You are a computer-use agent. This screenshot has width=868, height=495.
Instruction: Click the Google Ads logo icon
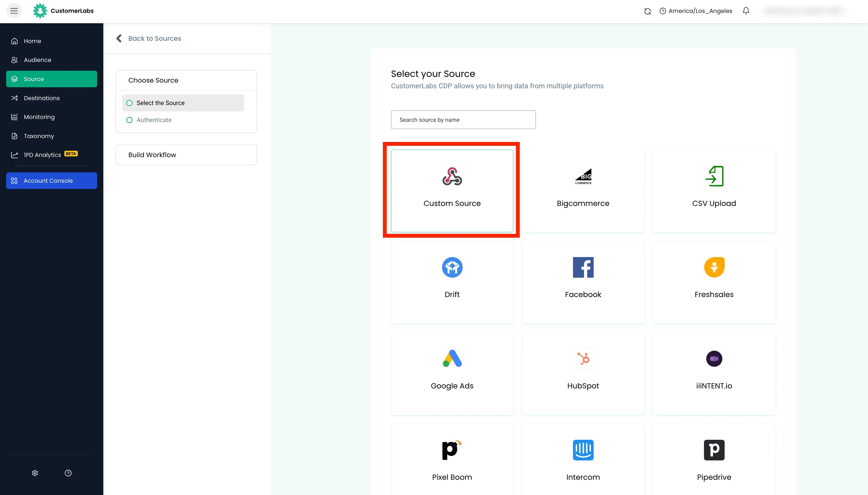452,358
